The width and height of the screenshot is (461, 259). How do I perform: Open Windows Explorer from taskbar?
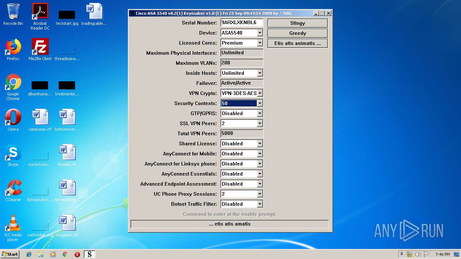pyautogui.click(x=41, y=254)
